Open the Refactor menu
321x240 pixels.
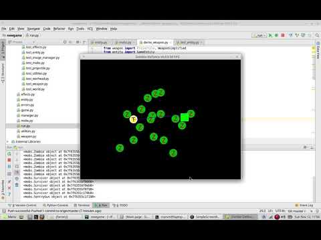point(59,29)
